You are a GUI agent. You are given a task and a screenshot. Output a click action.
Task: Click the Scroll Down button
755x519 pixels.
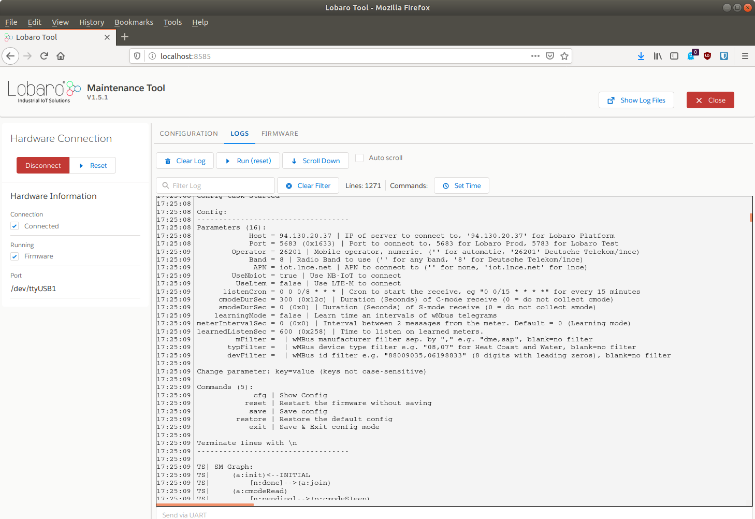tap(315, 161)
